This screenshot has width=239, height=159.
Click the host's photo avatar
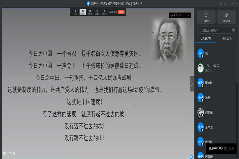point(200,68)
